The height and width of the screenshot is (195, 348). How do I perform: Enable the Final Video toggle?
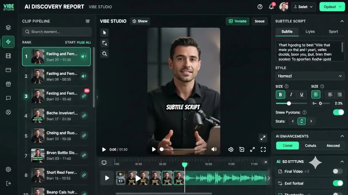coord(338,171)
